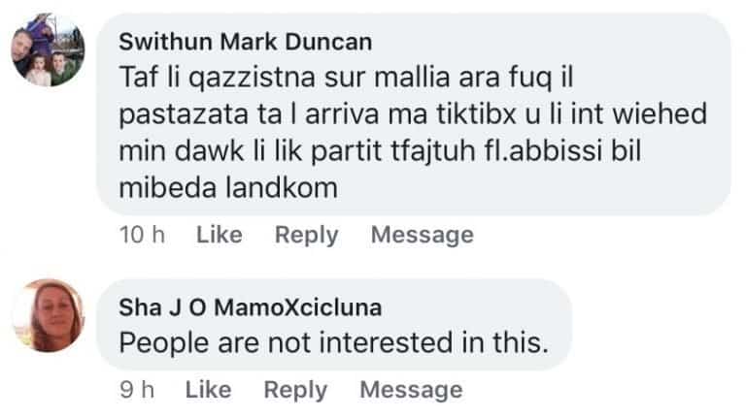Image resolution: width=746 pixels, height=418 pixels.
Task: Message Sha J O MamoXcicluna from her comment
Action: point(411,390)
